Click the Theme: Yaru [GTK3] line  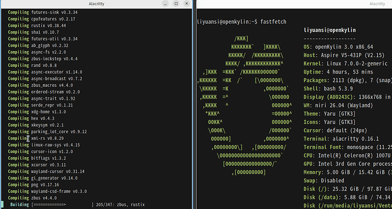(330, 114)
